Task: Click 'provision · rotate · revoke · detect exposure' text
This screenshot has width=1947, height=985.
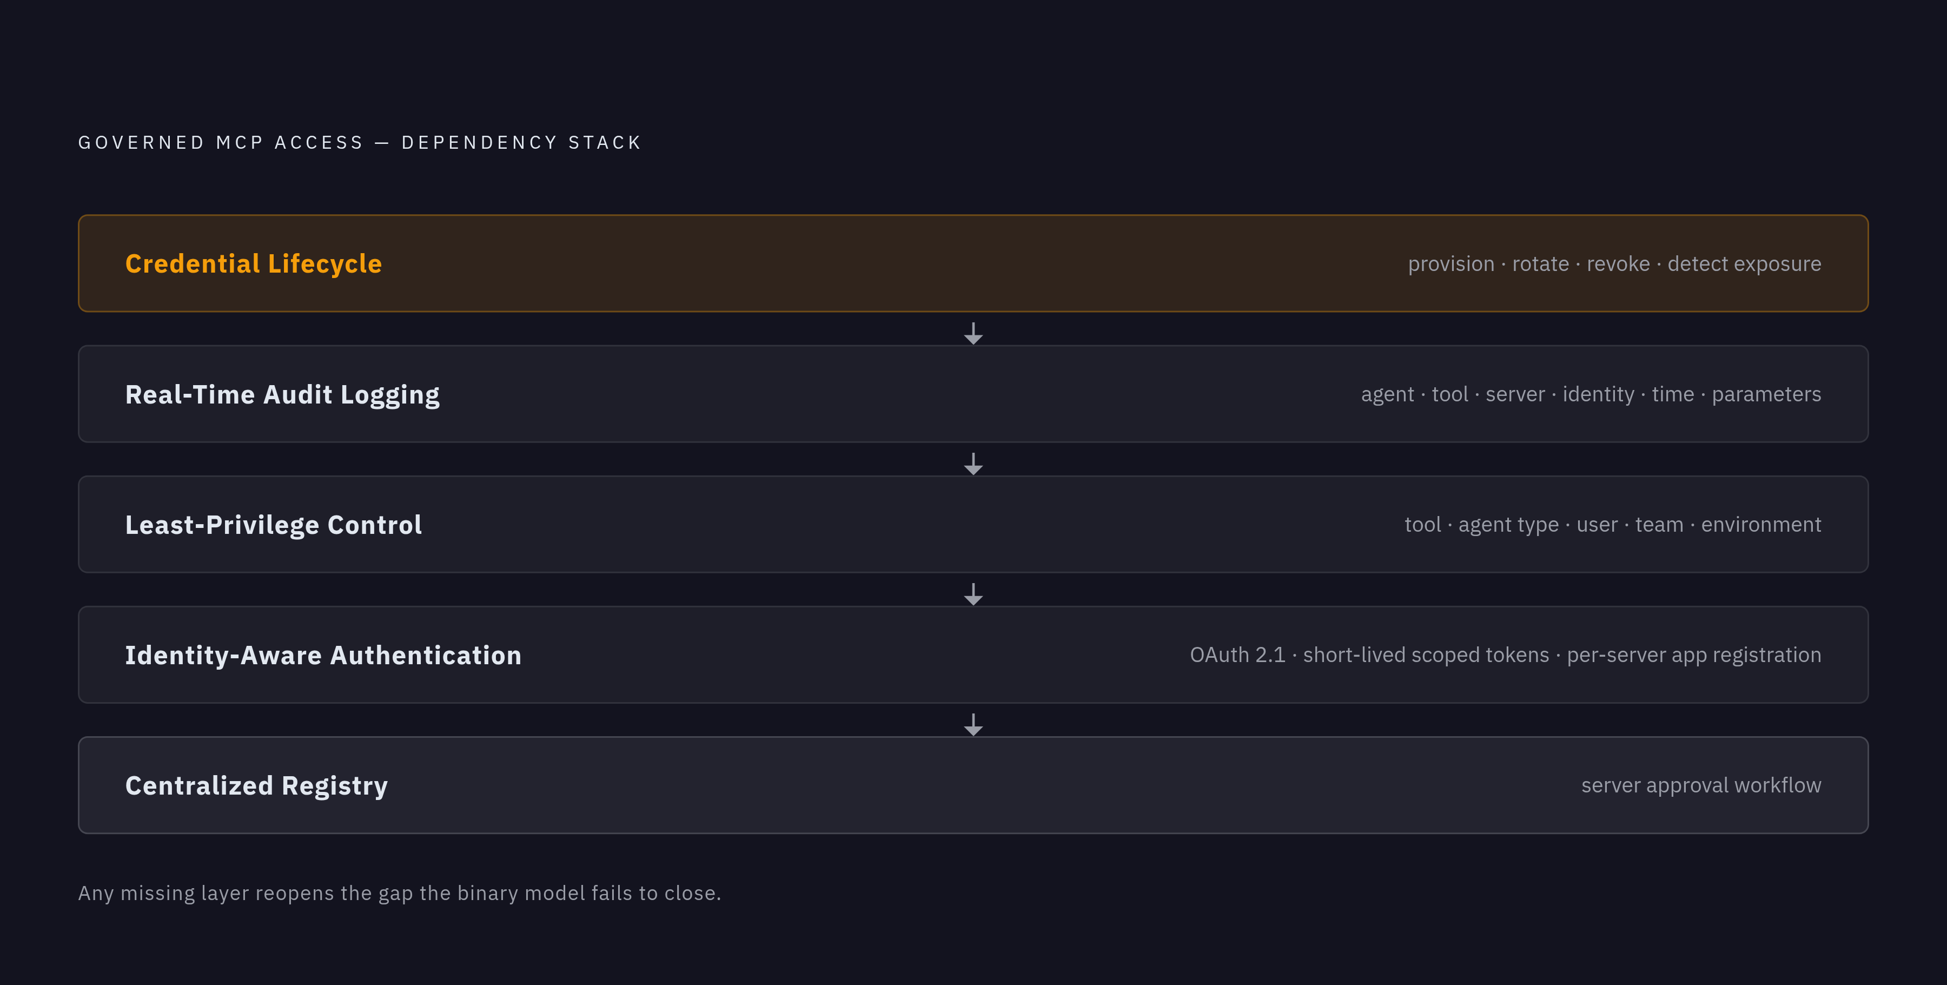Action: tap(1614, 264)
